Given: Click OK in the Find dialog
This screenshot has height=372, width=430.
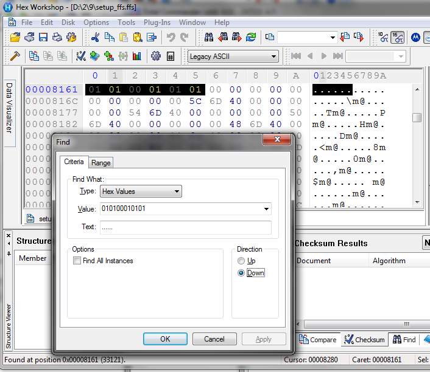Looking at the screenshot, I should 166,339.
